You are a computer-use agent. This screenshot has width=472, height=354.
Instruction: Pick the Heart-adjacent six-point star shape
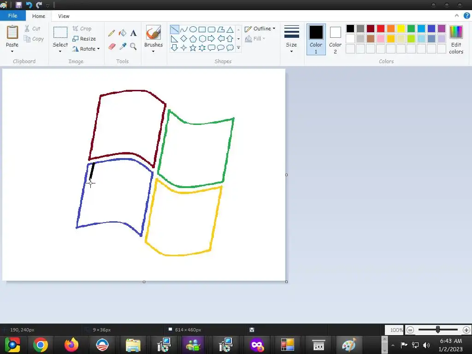pos(202,47)
